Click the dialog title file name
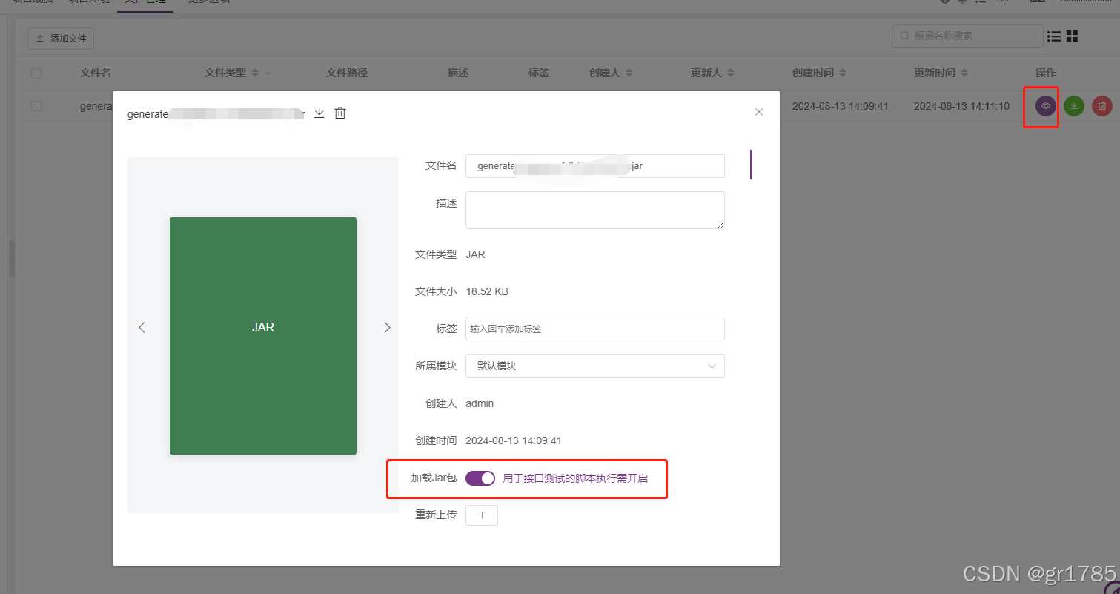1120x594 pixels. 216,114
